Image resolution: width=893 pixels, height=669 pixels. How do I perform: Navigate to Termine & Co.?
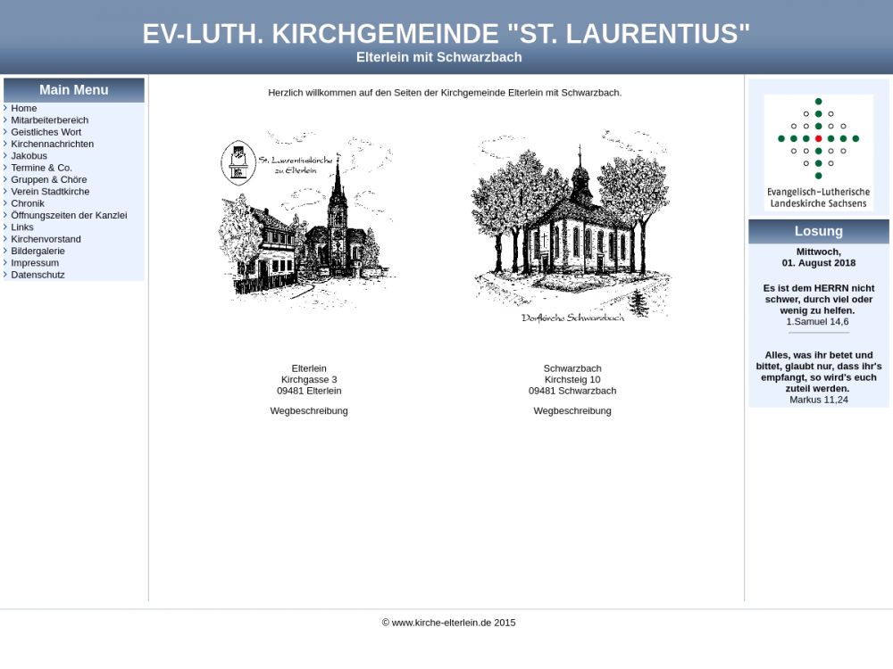click(x=41, y=168)
